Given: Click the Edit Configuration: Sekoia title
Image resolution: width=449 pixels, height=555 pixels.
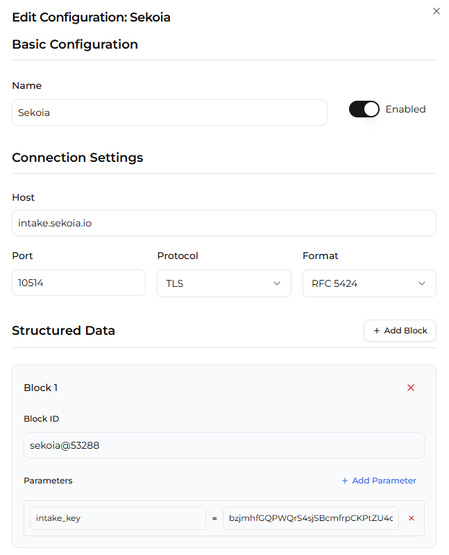Looking at the screenshot, I should (91, 17).
